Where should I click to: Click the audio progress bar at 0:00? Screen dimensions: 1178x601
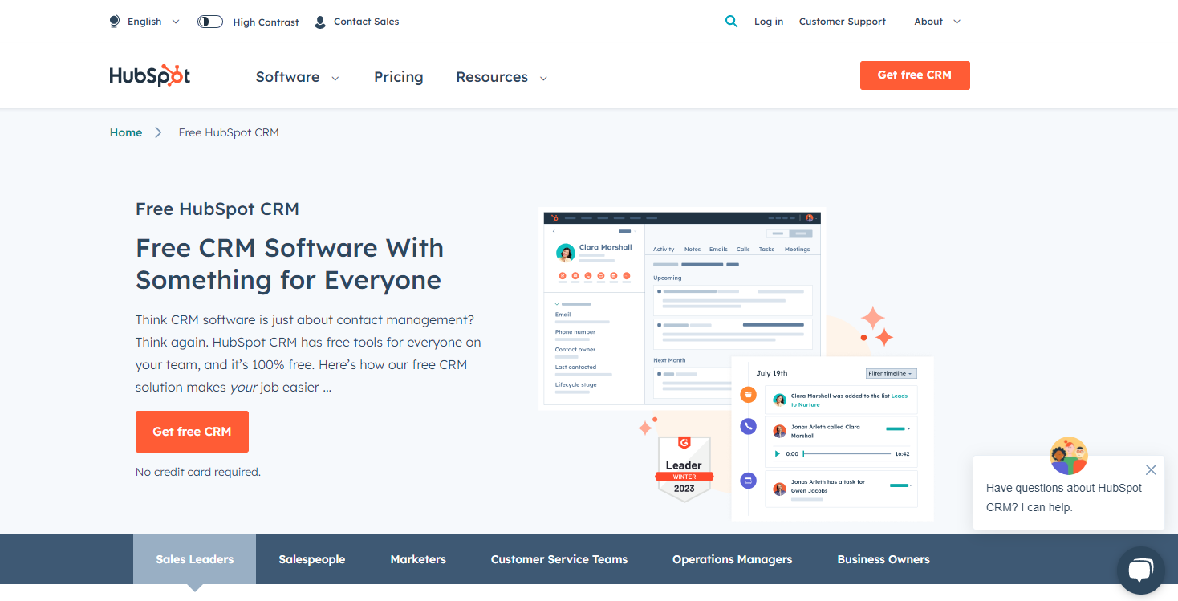847,454
